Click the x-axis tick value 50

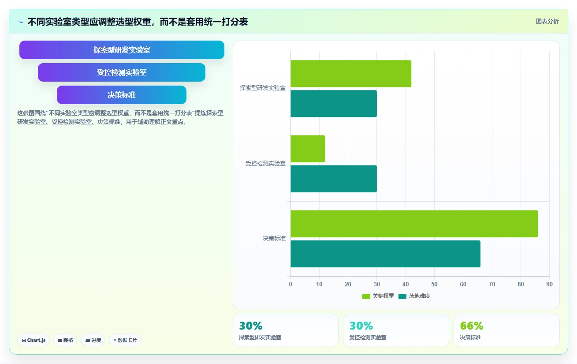434,284
